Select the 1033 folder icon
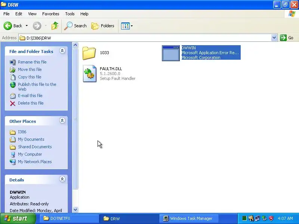The image size is (299, 224). point(89,53)
